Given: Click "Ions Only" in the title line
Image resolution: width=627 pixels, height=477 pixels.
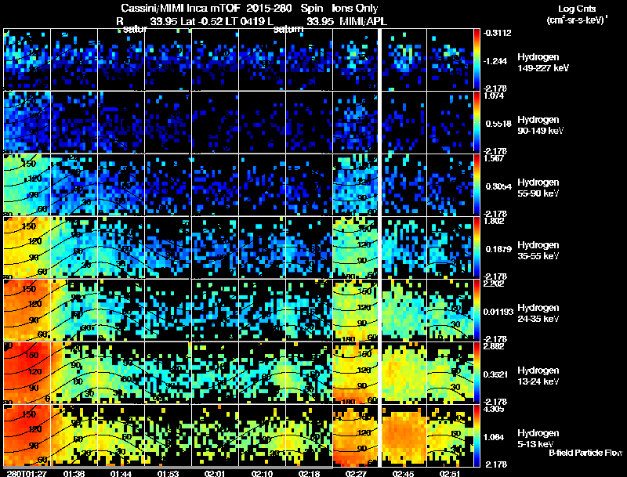Looking at the screenshot, I should pos(355,9).
